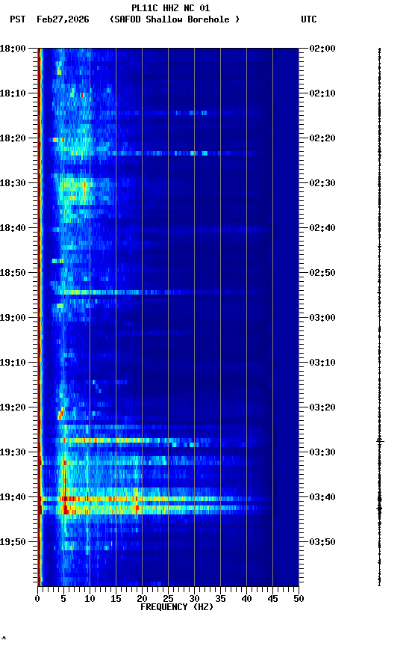Click the 18:30 PST time label
412x646 pixels.
pyautogui.click(x=13, y=183)
